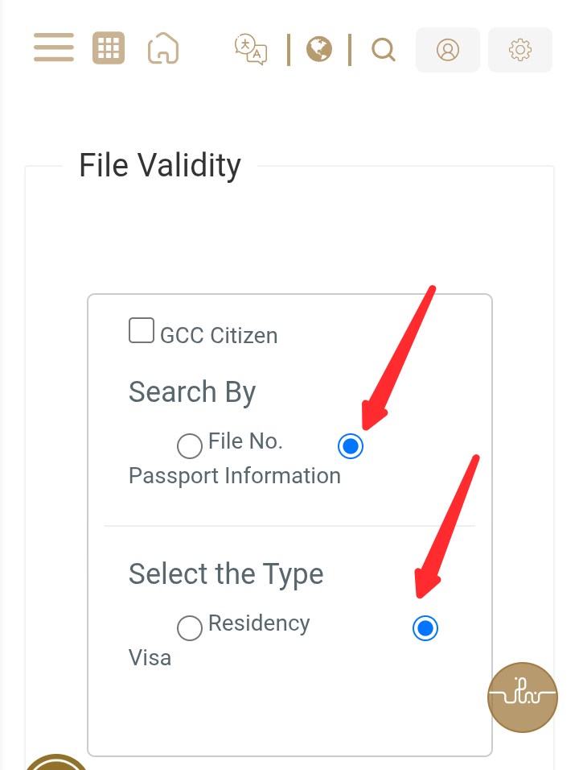Open the hamburger navigation menu
Image resolution: width=579 pixels, height=770 pixels.
coord(53,48)
